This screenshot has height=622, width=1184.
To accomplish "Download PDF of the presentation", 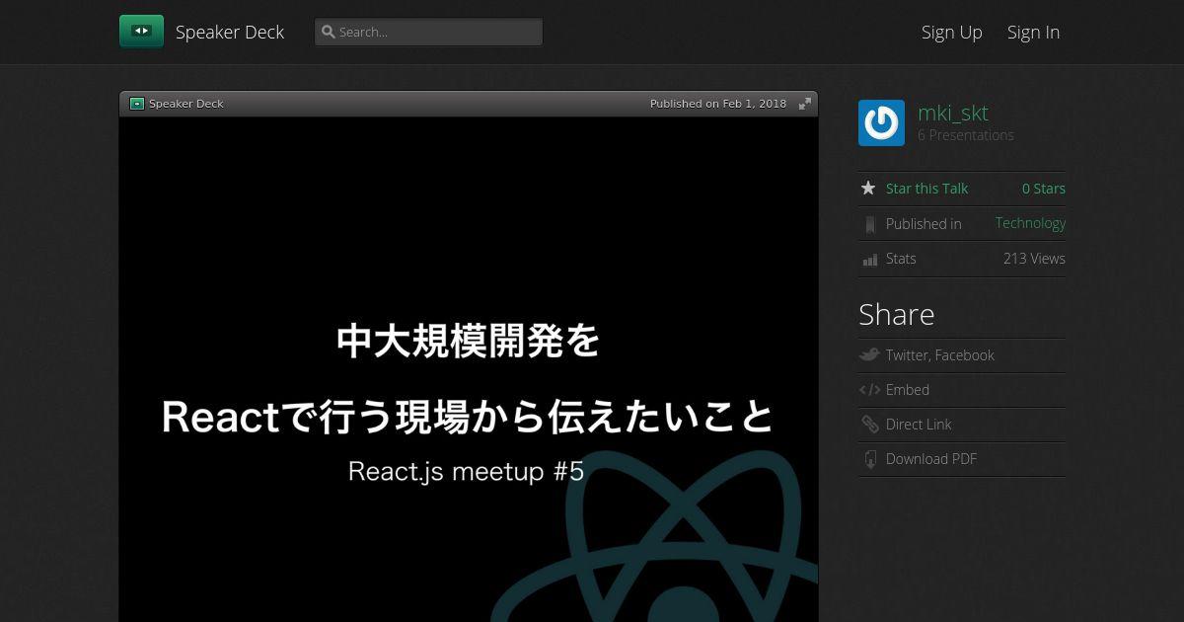I will (931, 459).
